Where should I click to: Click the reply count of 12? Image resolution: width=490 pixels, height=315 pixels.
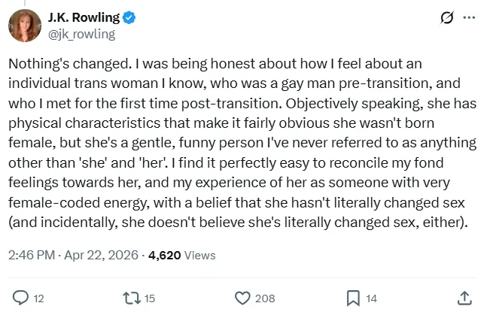(x=40, y=298)
